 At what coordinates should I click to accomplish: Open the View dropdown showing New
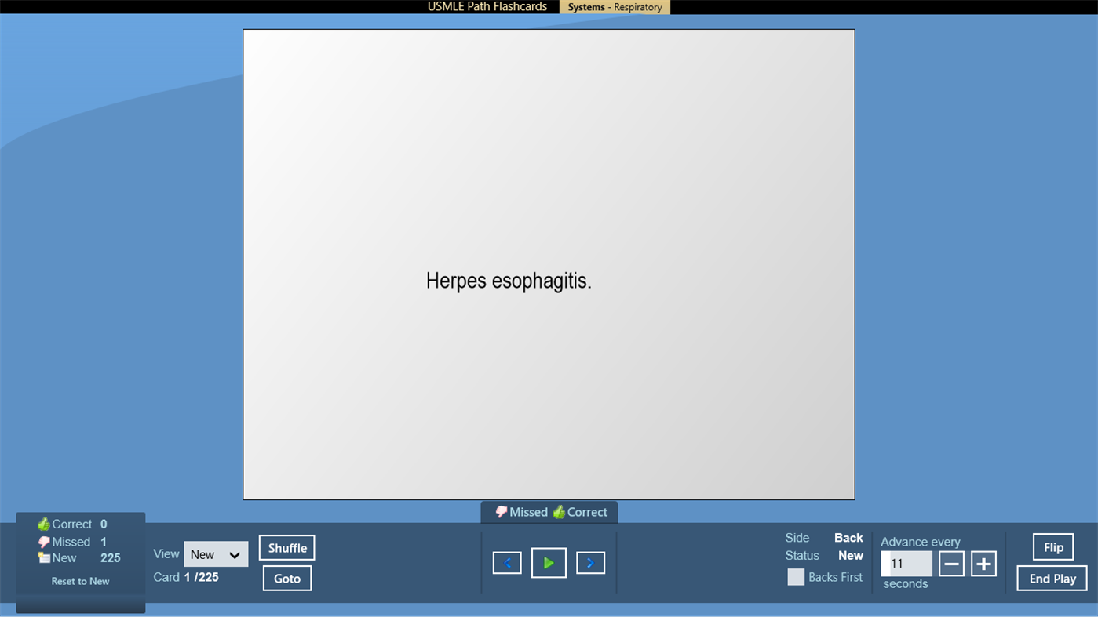(x=216, y=553)
